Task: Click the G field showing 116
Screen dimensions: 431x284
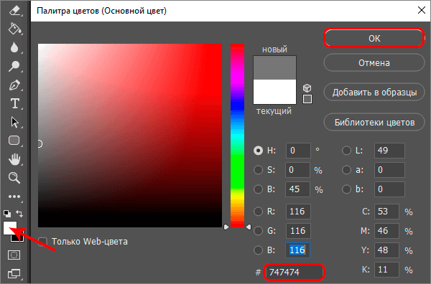Action: click(x=298, y=231)
